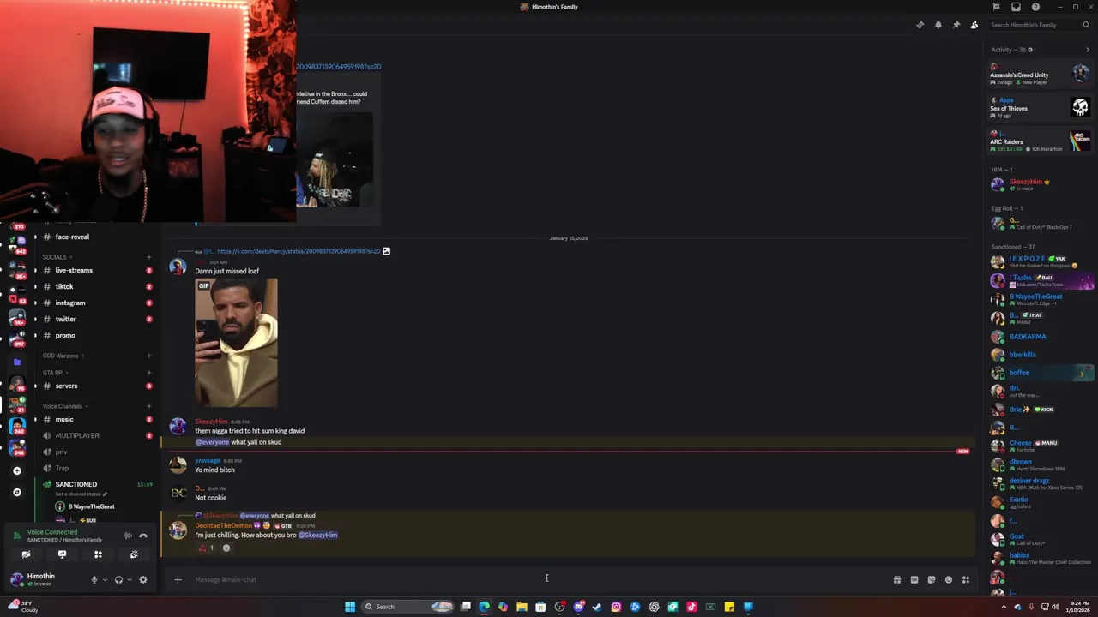Open the emoji picker

[x=949, y=579]
